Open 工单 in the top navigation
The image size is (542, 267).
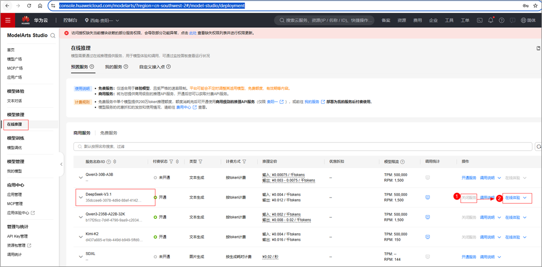(x=465, y=20)
